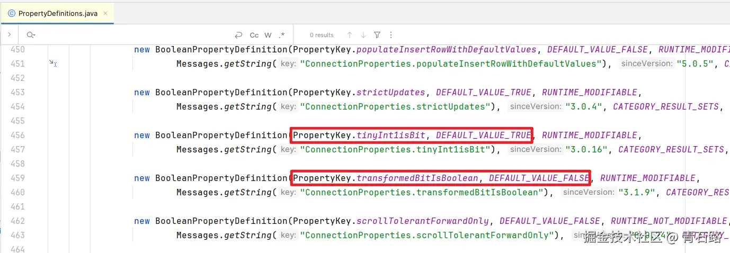Click the "ConnectionProperties.tinyInt1isBit" string literal
The width and height of the screenshot is (730, 253).
(396, 149)
